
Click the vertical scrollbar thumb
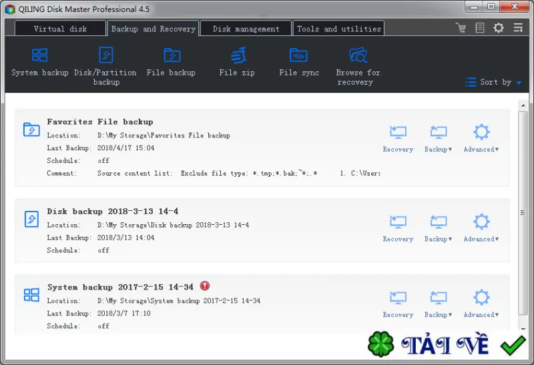(523, 213)
